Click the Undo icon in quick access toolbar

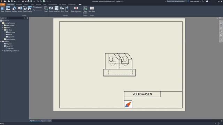tap(14, 1)
